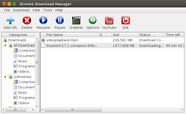Click the red Exit power icon

[126, 20]
